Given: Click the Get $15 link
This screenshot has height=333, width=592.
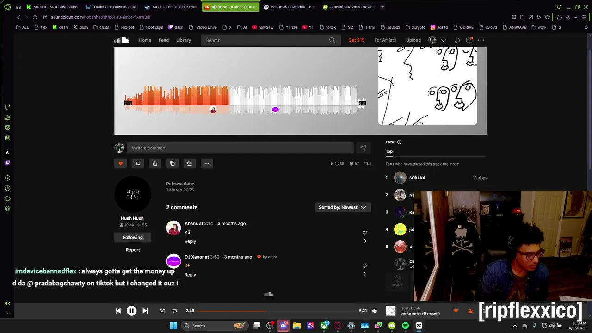Looking at the screenshot, I should [x=356, y=40].
